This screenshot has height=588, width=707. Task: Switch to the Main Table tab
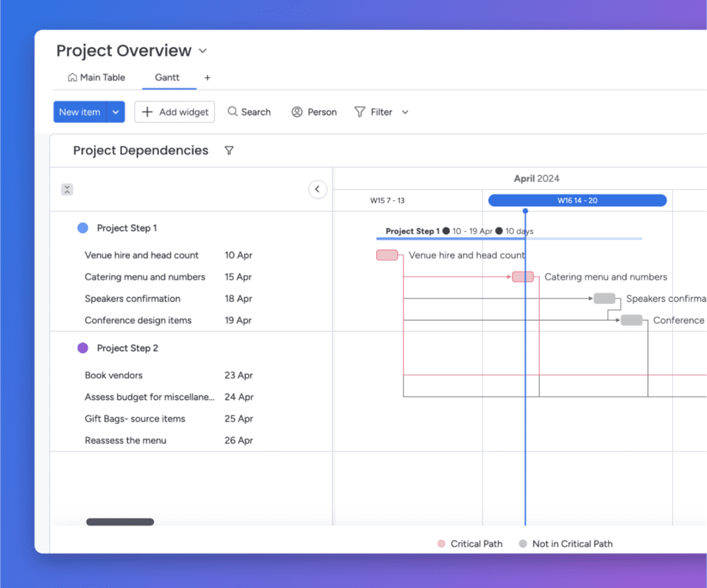coord(96,77)
